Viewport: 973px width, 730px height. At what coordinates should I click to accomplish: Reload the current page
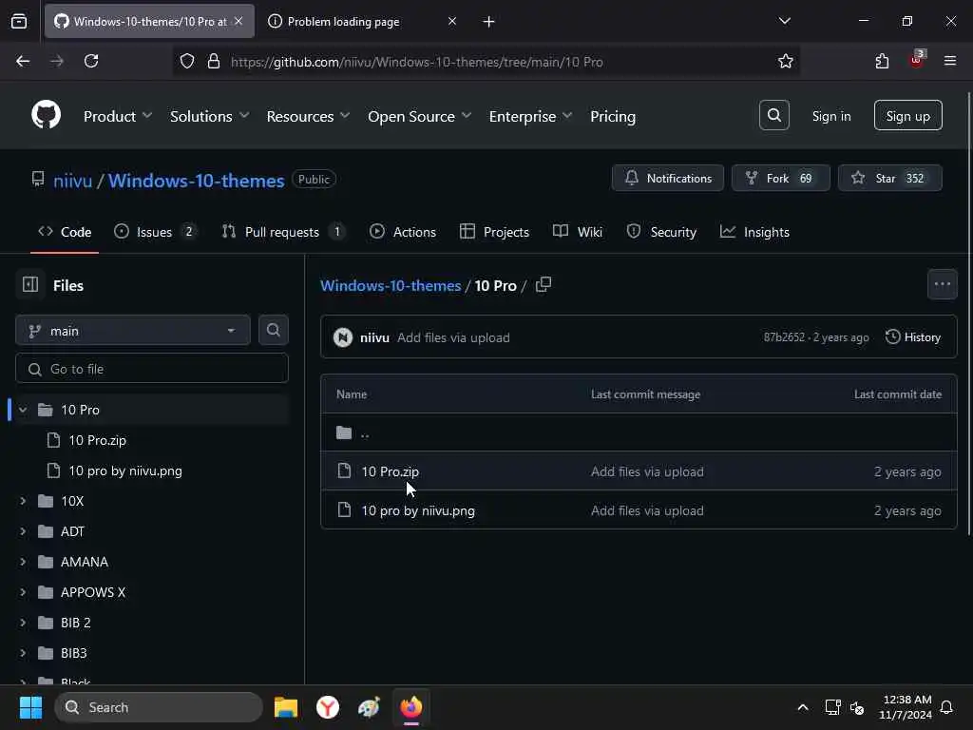click(91, 62)
